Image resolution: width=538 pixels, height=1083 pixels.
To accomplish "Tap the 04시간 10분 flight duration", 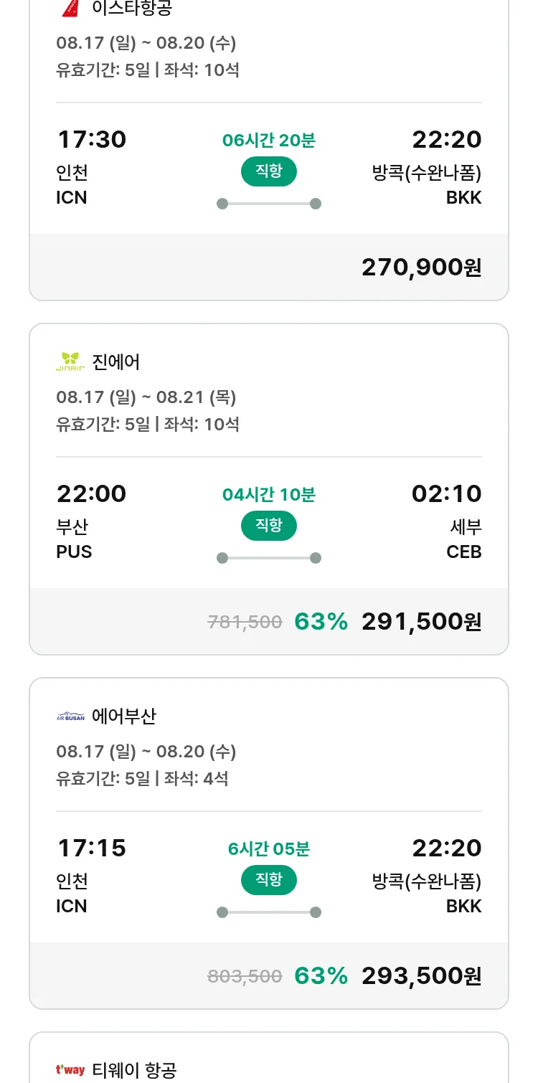I will coord(269,495).
